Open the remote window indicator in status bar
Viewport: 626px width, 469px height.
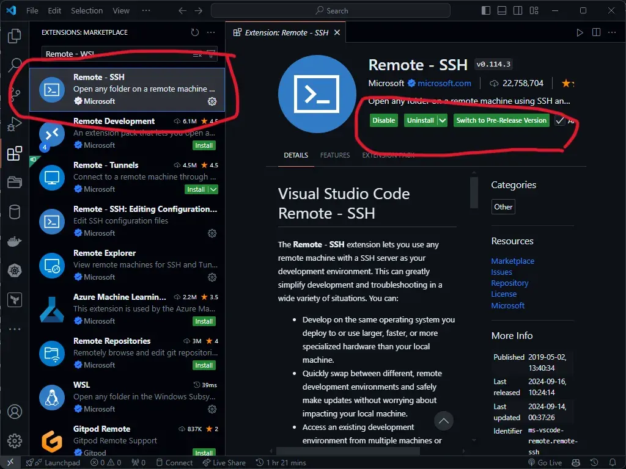10,463
